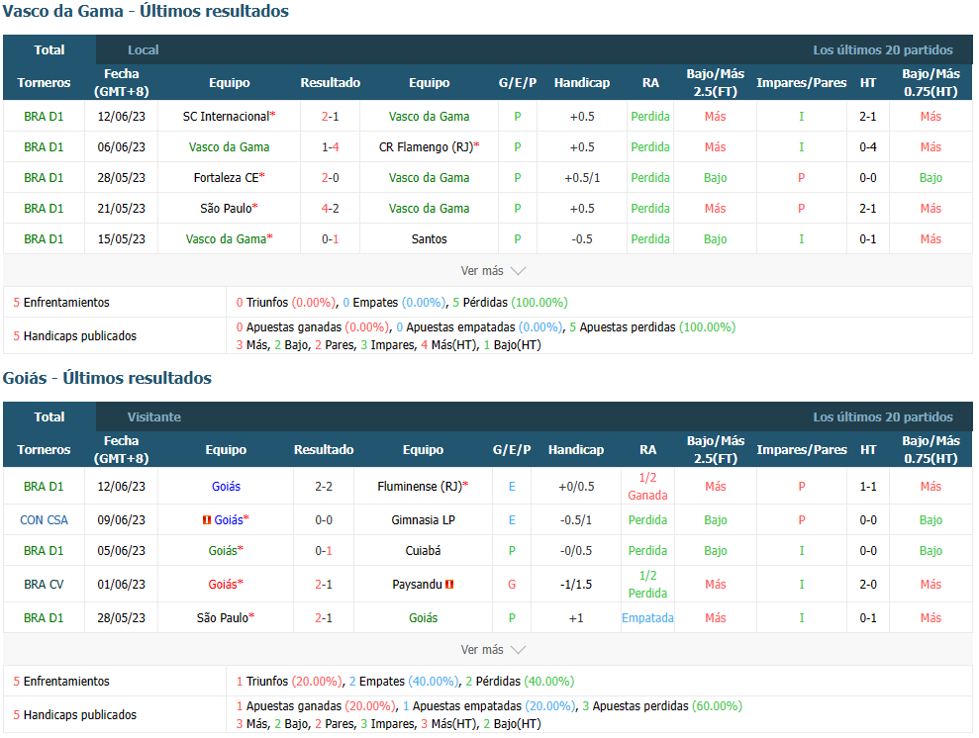Open Los últimos 20 partidos in Vasco section

pos(882,49)
